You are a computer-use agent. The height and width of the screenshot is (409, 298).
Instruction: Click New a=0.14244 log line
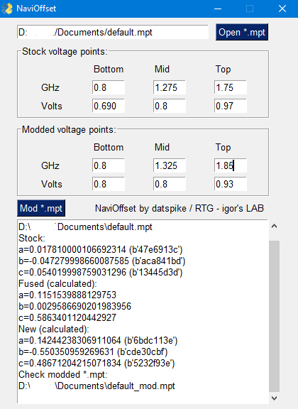tap(98, 340)
